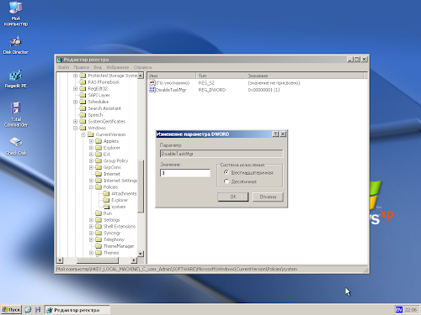This screenshot has height=315, width=421.
Task: Expand the Applets tree node
Action: [91, 141]
